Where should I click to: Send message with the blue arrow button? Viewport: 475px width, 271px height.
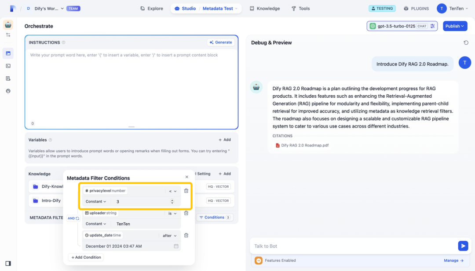tap(463, 246)
